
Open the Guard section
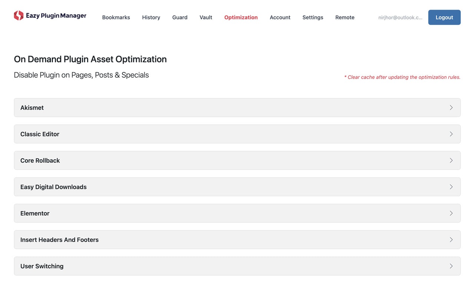click(x=180, y=17)
